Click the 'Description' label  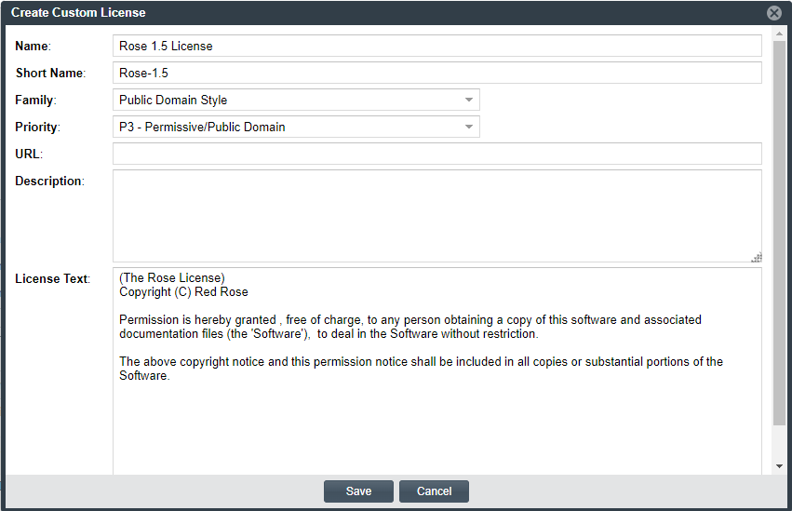coord(48,181)
